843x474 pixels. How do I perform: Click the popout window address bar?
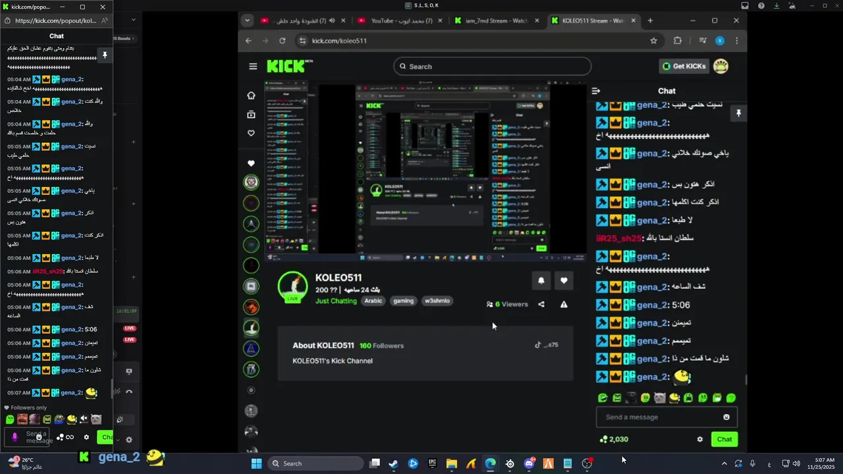tap(55, 20)
